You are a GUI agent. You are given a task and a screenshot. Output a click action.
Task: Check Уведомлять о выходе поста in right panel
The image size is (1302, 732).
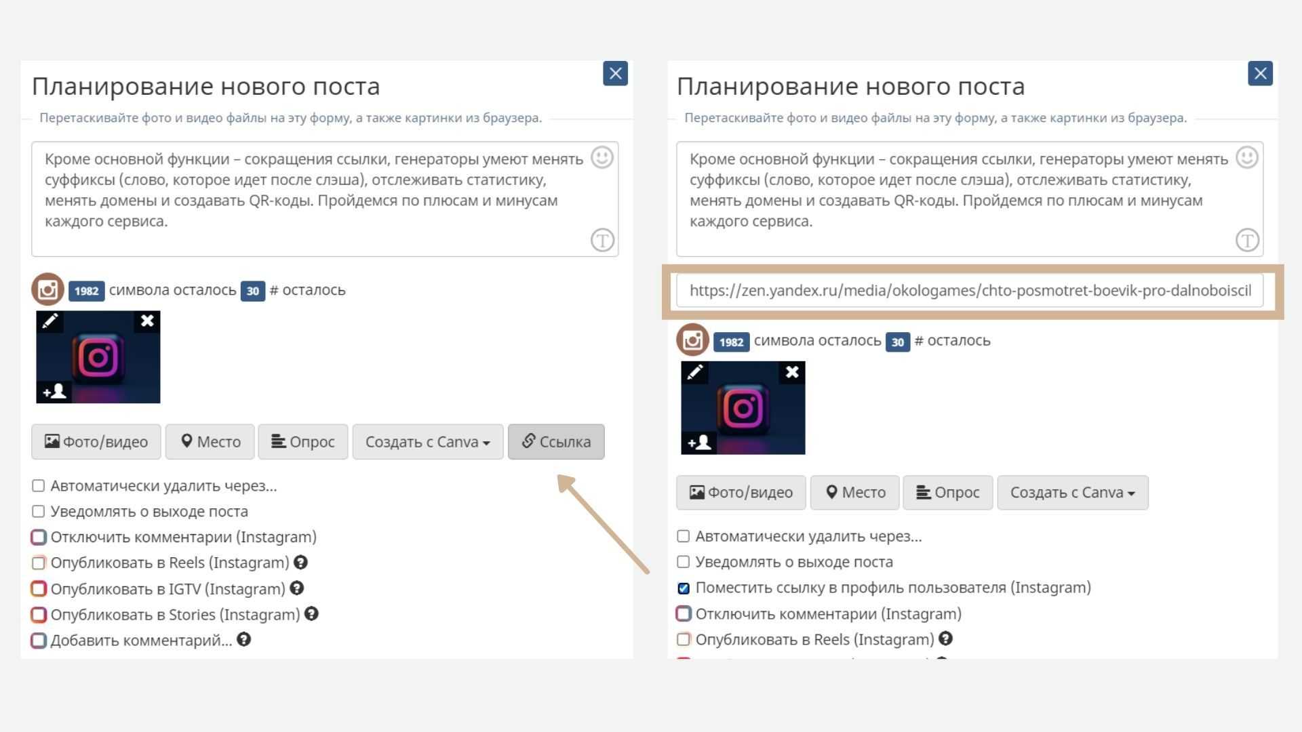coord(684,562)
